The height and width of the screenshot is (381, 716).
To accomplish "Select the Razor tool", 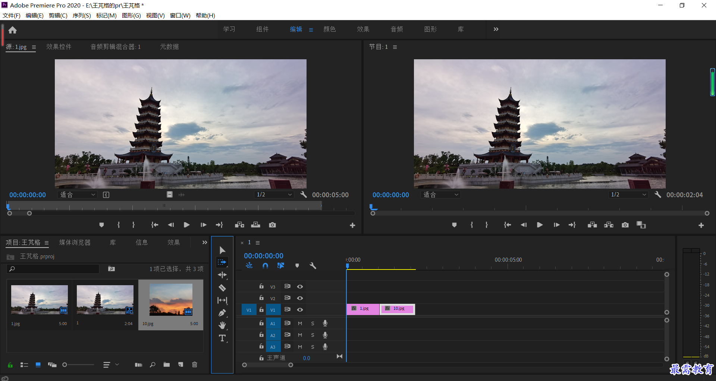I will click(x=222, y=288).
